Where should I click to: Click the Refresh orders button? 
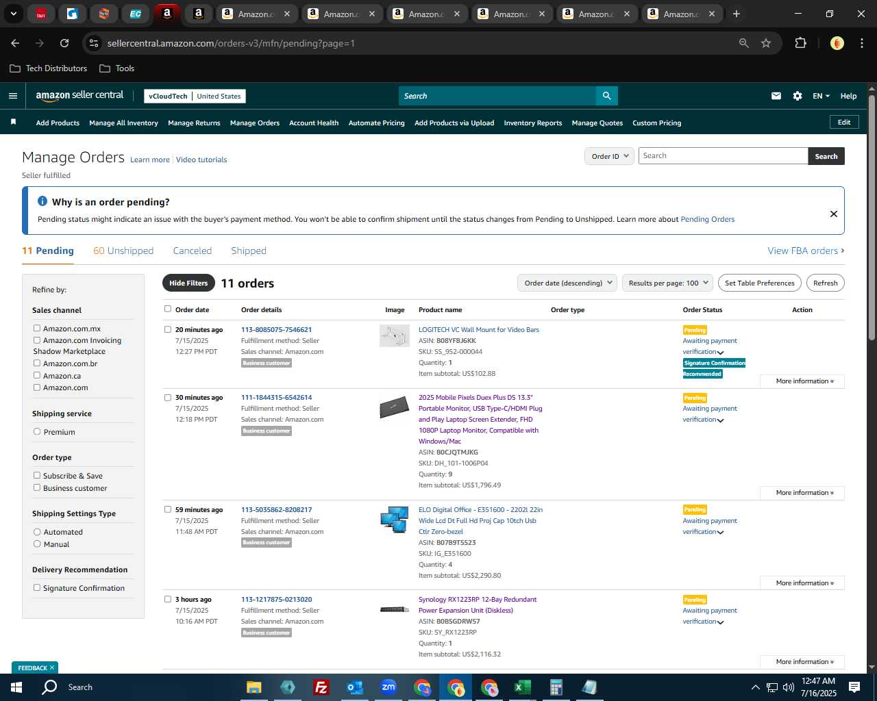tap(826, 283)
